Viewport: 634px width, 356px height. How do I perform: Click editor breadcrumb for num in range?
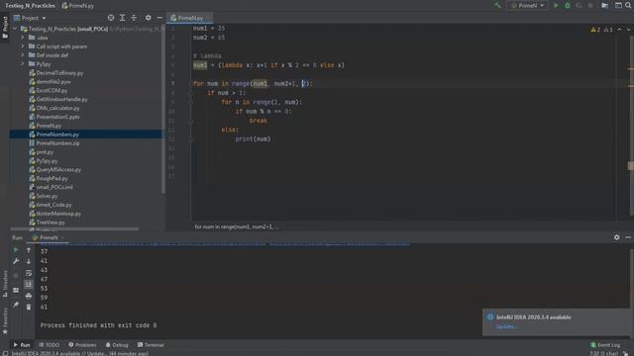click(236, 226)
